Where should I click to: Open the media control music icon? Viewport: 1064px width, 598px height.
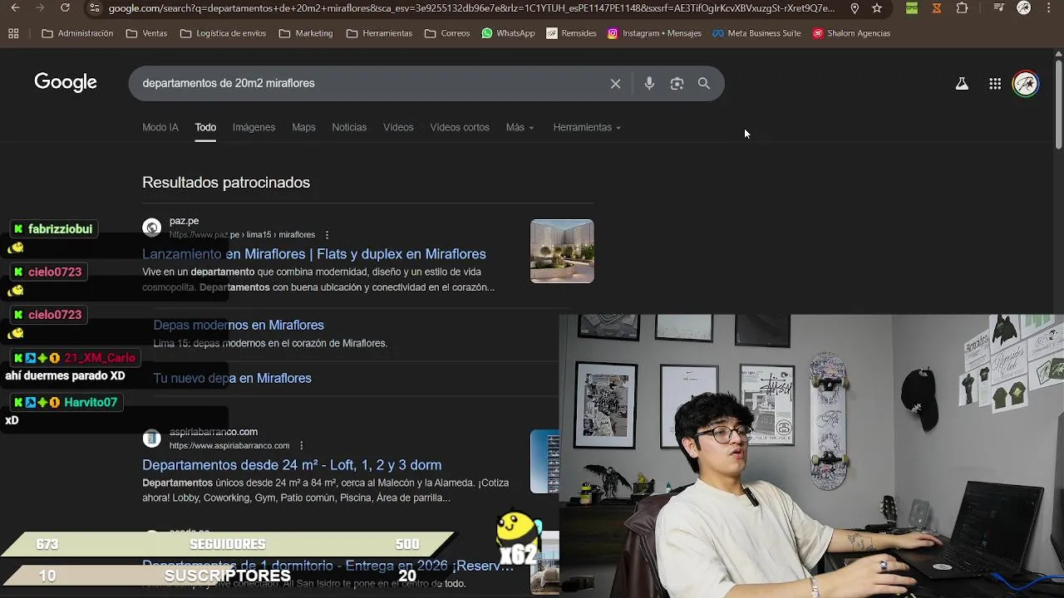click(x=999, y=7)
